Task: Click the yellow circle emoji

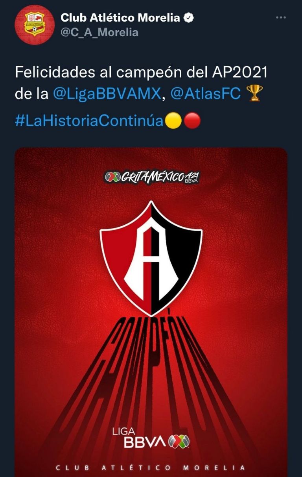Action: [x=173, y=121]
